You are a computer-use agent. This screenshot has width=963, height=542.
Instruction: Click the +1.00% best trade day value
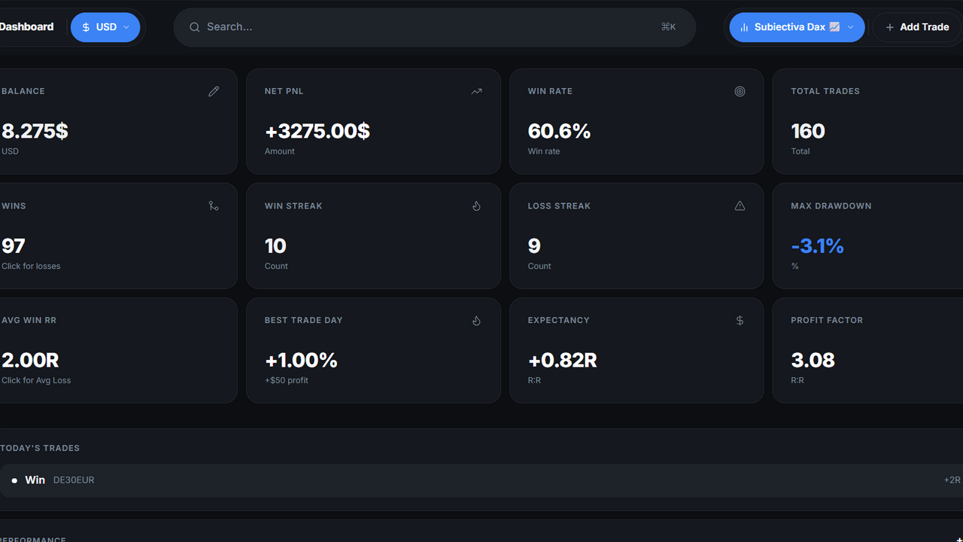tap(301, 361)
